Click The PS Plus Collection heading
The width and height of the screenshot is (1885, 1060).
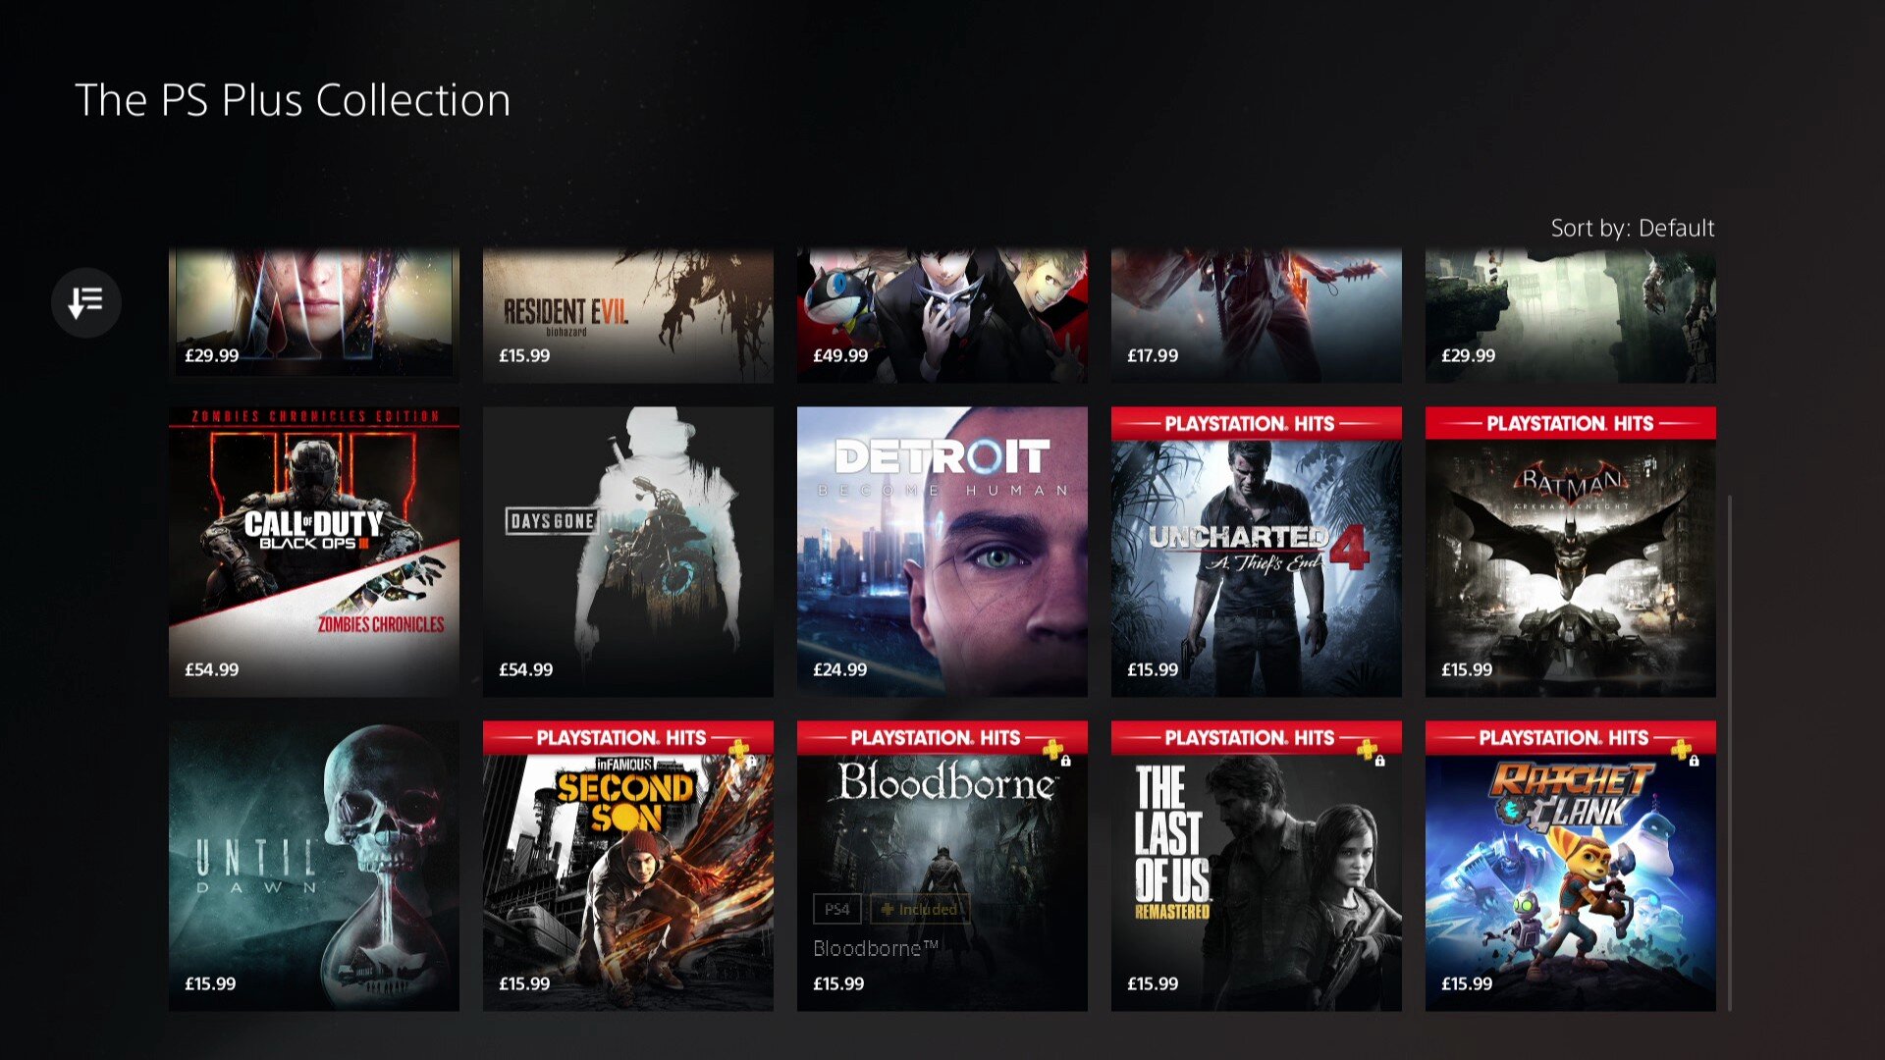click(x=293, y=100)
